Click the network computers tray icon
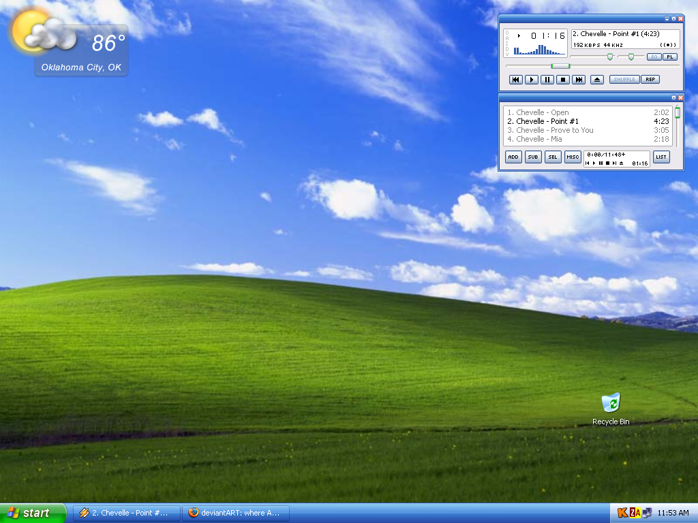 pos(647,513)
